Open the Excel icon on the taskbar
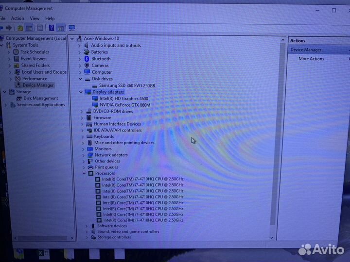350x262 pixels. pos(43,253)
